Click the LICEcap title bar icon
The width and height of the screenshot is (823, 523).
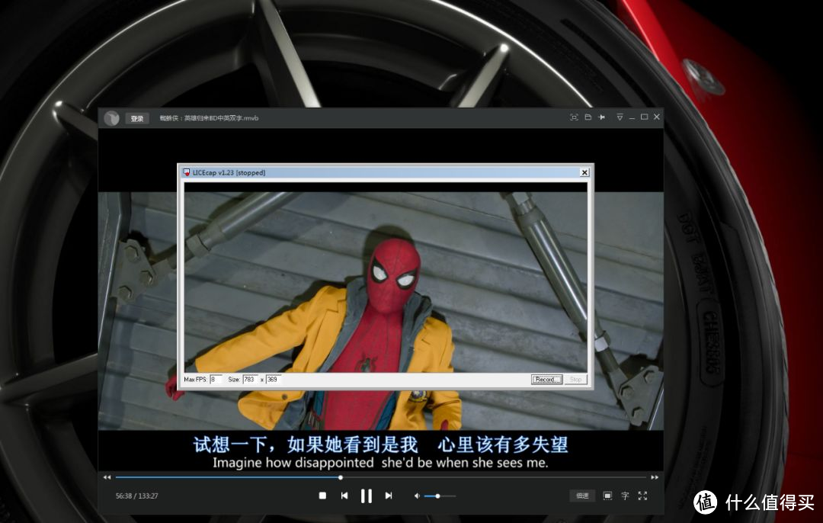(x=187, y=172)
